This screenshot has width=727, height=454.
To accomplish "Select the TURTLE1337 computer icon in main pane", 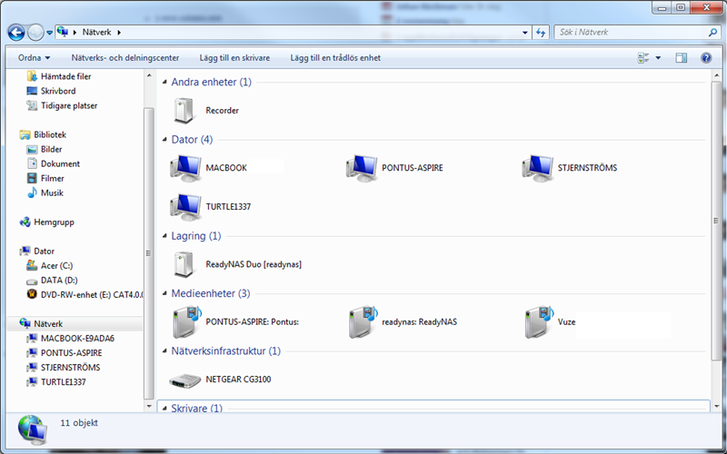I will tap(185, 207).
